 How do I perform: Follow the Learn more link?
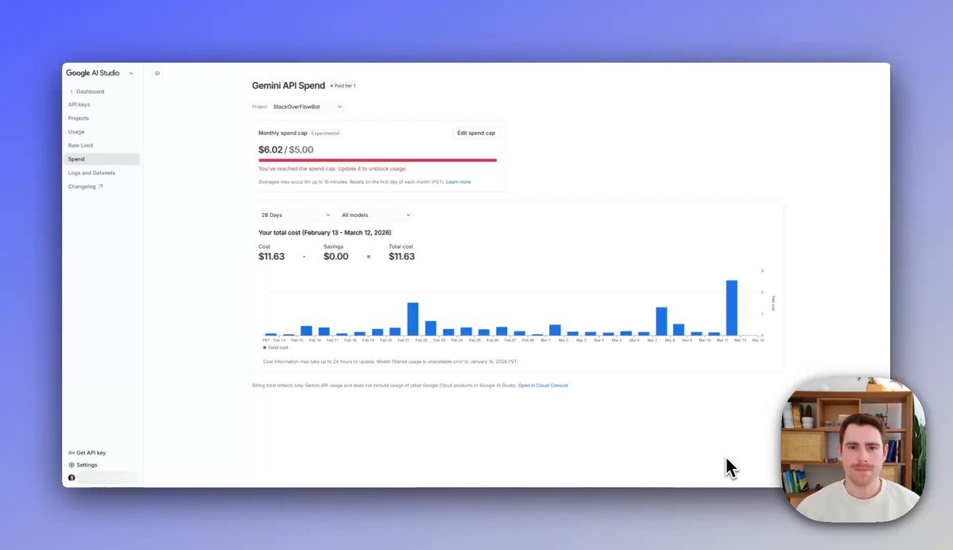pyautogui.click(x=459, y=182)
